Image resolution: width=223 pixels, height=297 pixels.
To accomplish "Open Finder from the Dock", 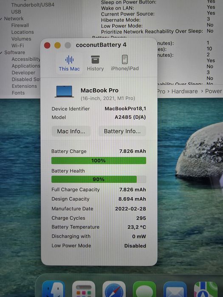I will click(x=54, y=289).
